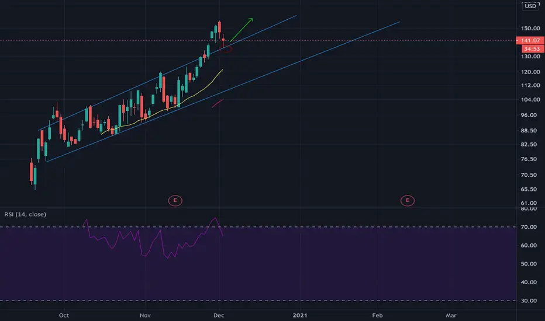The height and width of the screenshot is (321, 545).
Task: Click the Oct label on time axis
Action: tap(64, 315)
